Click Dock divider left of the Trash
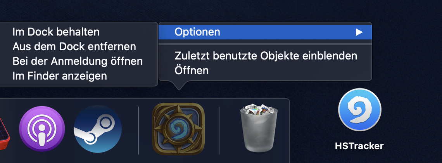442x163 pixels. 219,130
